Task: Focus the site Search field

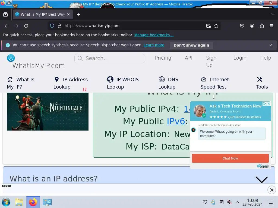Action: tap(110, 58)
